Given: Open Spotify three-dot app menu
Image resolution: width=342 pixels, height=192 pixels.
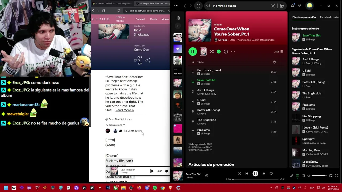Looking at the screenshot, I should pos(176,6).
